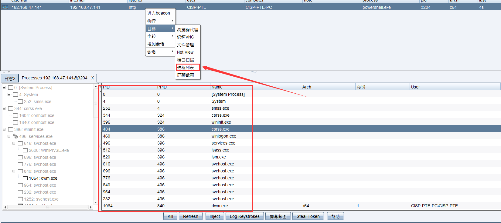Click the process tree scrollbar up arrow
The height and width of the screenshot is (223, 501).
tap(96, 86)
